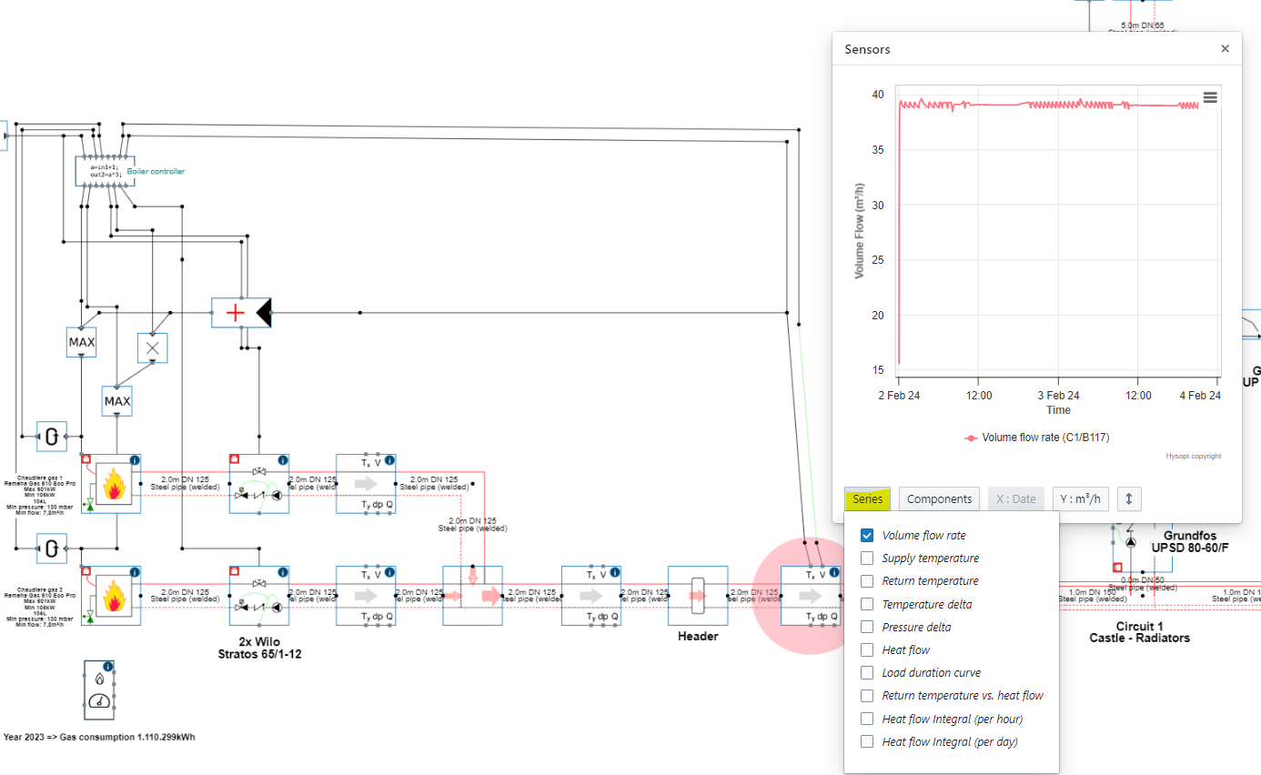Click the vertical double-arrow axis button

click(1129, 498)
